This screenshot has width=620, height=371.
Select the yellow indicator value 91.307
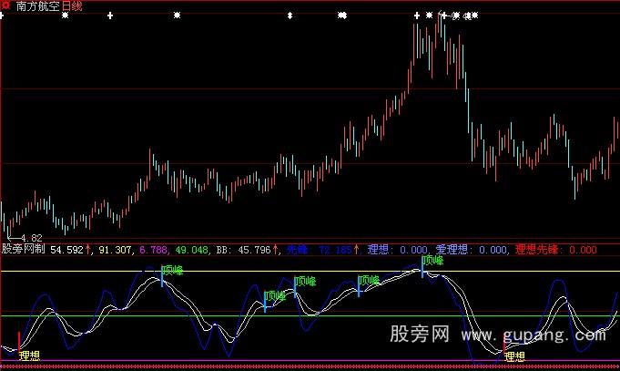115,250
